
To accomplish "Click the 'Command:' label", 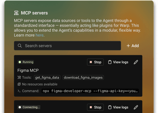I will (x=31, y=91).
